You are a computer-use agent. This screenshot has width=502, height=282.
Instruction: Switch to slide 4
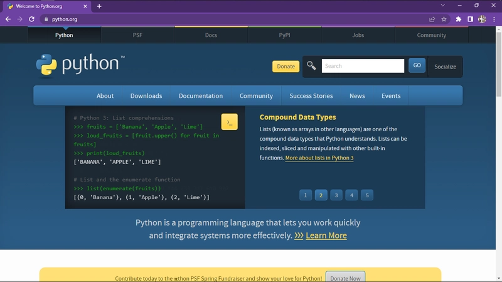[351, 195]
